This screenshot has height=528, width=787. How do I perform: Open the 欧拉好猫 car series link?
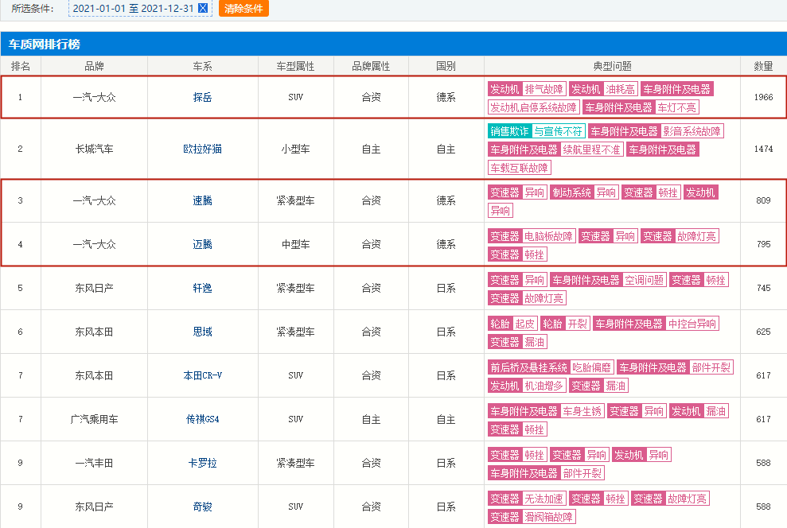point(202,149)
